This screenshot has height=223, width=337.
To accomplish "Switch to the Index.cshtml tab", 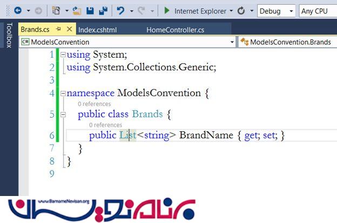I will point(97,30).
